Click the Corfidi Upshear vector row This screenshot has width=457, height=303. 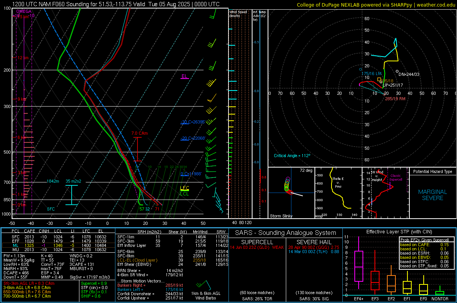(150, 298)
